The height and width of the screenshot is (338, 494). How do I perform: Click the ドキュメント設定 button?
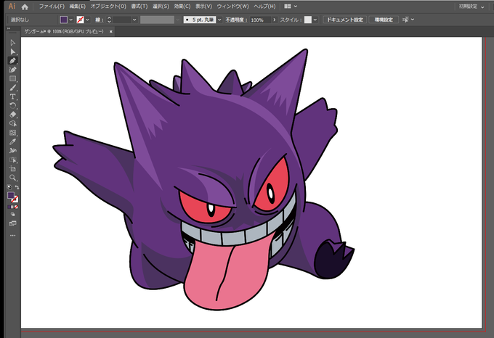[344, 20]
